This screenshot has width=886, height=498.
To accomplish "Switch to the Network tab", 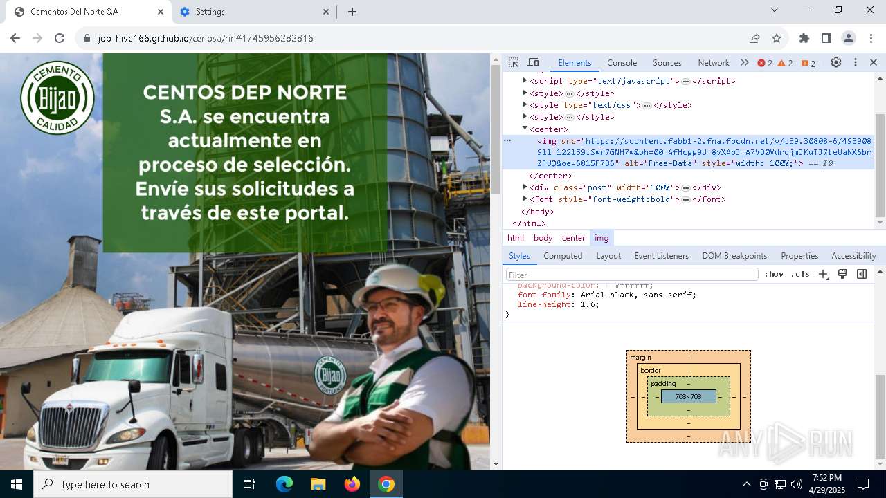I will [x=714, y=63].
